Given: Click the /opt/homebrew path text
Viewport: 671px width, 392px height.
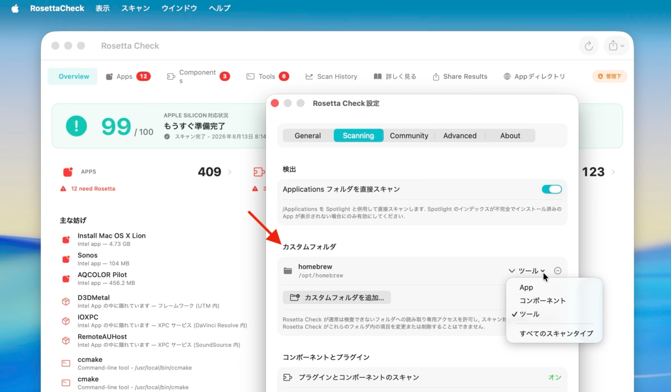Looking at the screenshot, I should click(x=320, y=275).
